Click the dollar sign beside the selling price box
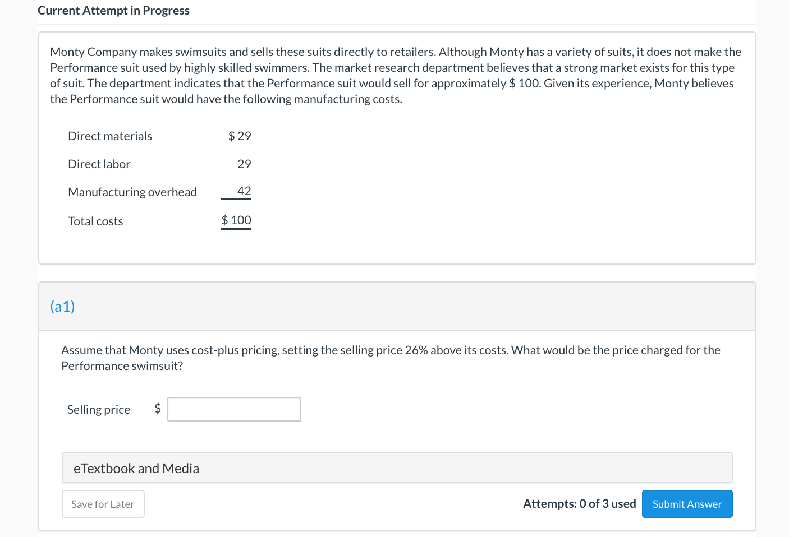This screenshot has height=537, width=789. tap(158, 409)
